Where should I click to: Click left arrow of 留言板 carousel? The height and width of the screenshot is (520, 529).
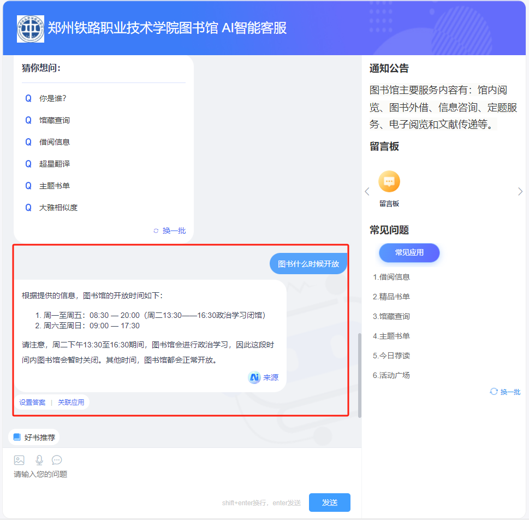[x=367, y=191]
